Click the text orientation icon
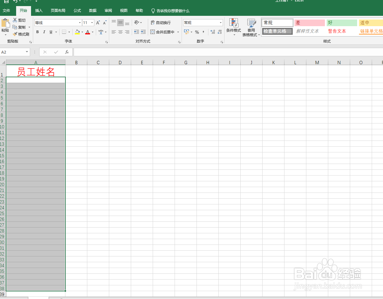Viewport: 383px width, 299px height. coord(137,23)
